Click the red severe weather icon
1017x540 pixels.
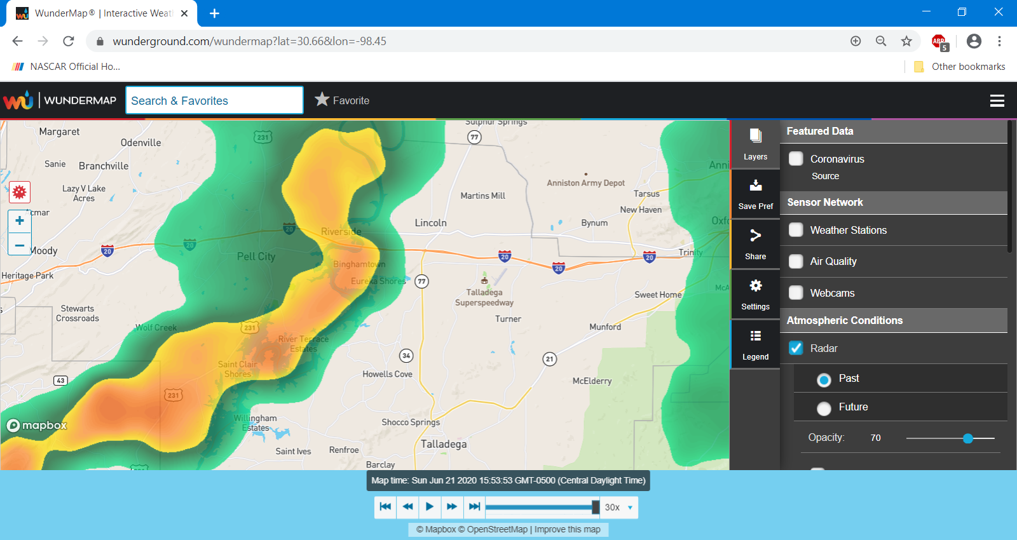click(20, 192)
